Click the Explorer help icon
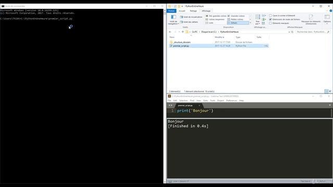Viewport: 333px width, 187px height. tap(331, 11)
